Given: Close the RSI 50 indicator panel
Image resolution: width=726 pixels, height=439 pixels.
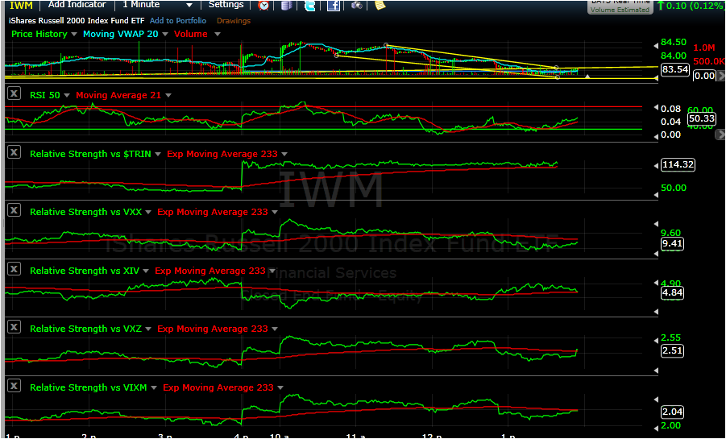Looking at the screenshot, I should [x=15, y=93].
